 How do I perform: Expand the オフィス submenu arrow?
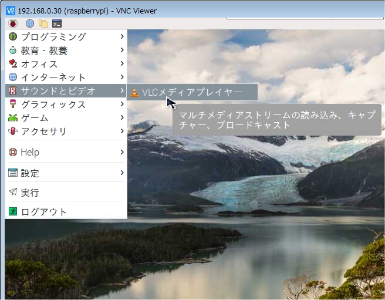[x=122, y=63]
